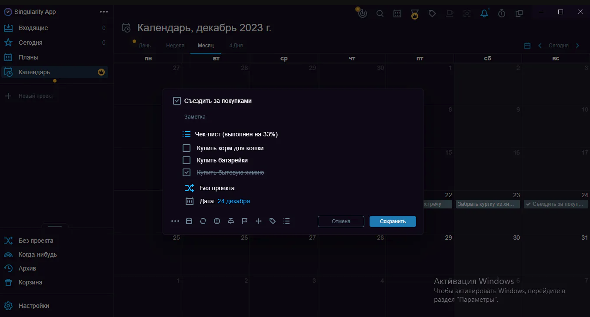The image size is (590, 317).
Task: Open search in the top toolbar
Action: [380, 13]
